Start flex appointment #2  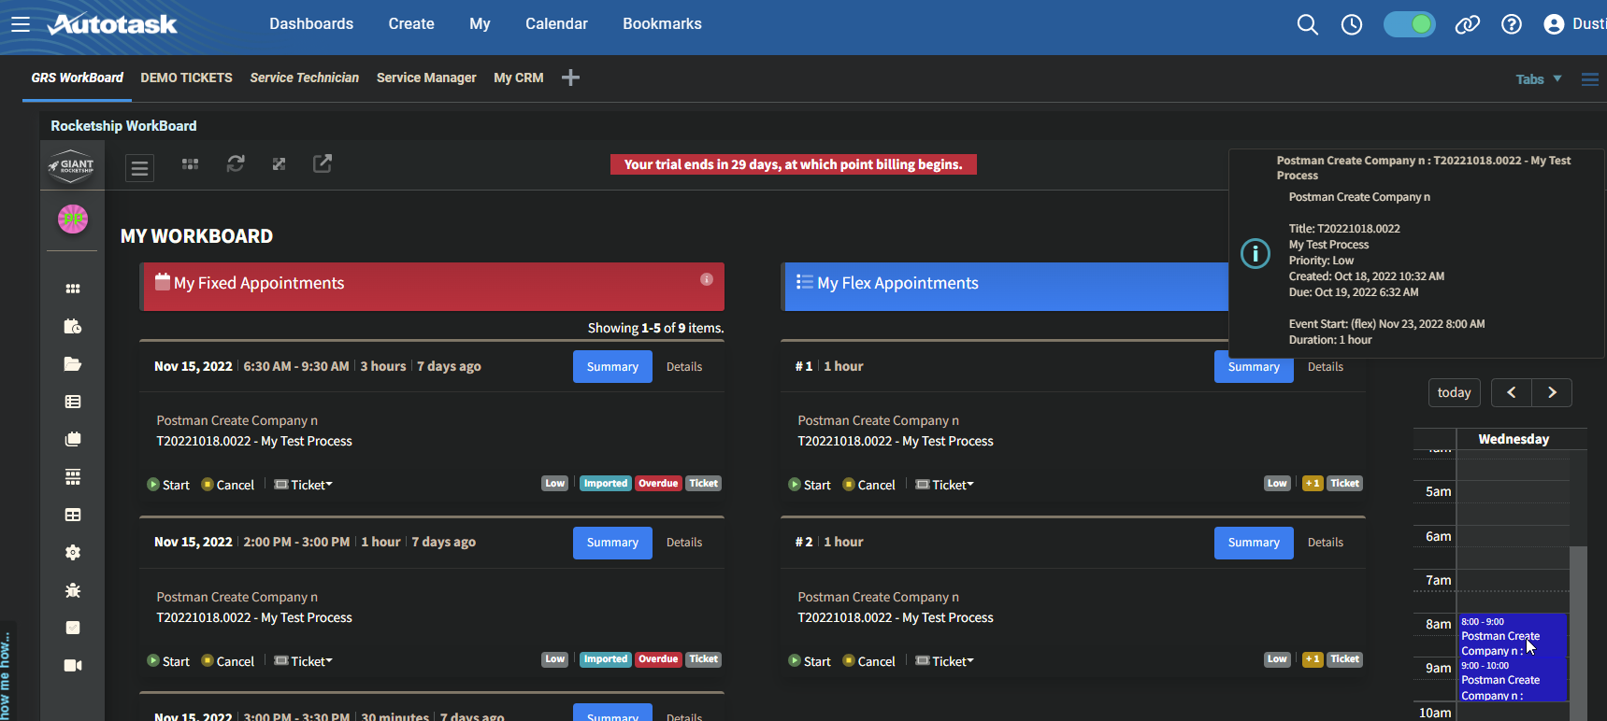click(x=810, y=661)
